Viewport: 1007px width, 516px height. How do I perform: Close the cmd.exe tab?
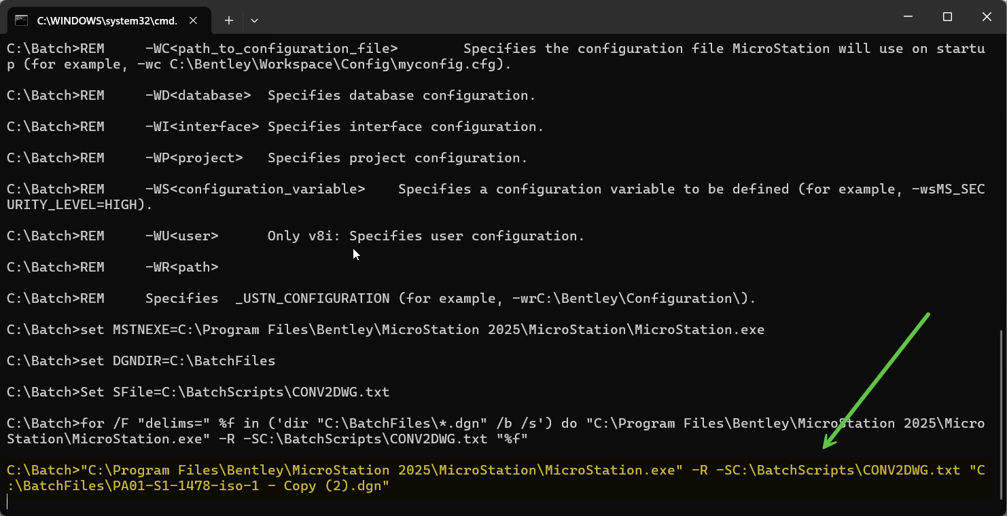[192, 20]
